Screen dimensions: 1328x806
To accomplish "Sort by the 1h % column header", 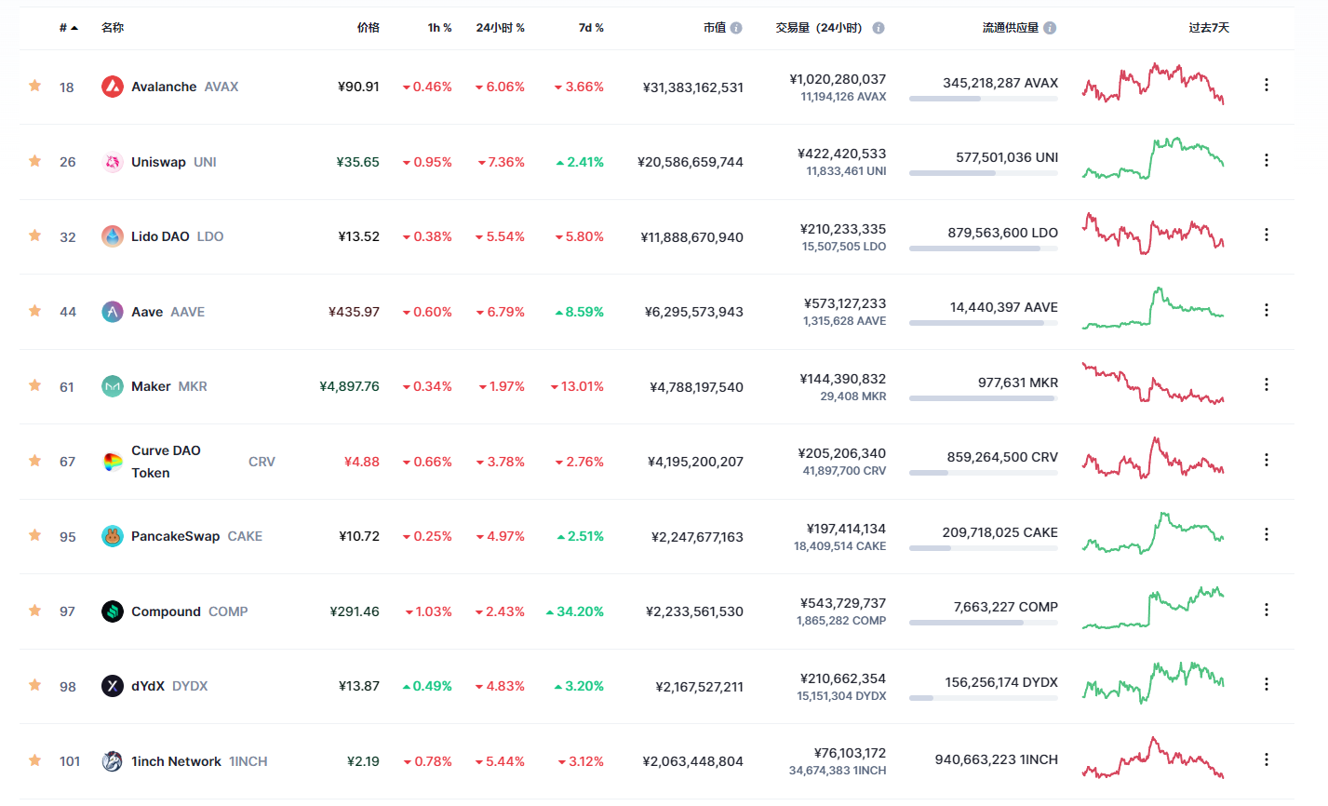I will tap(440, 28).
